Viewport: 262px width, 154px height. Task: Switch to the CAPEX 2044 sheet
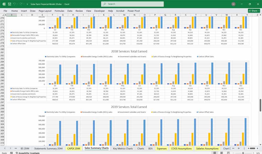74,149
